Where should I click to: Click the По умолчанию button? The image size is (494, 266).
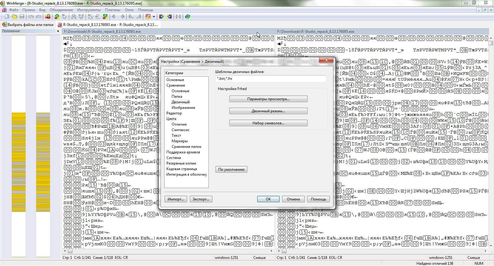231,169
